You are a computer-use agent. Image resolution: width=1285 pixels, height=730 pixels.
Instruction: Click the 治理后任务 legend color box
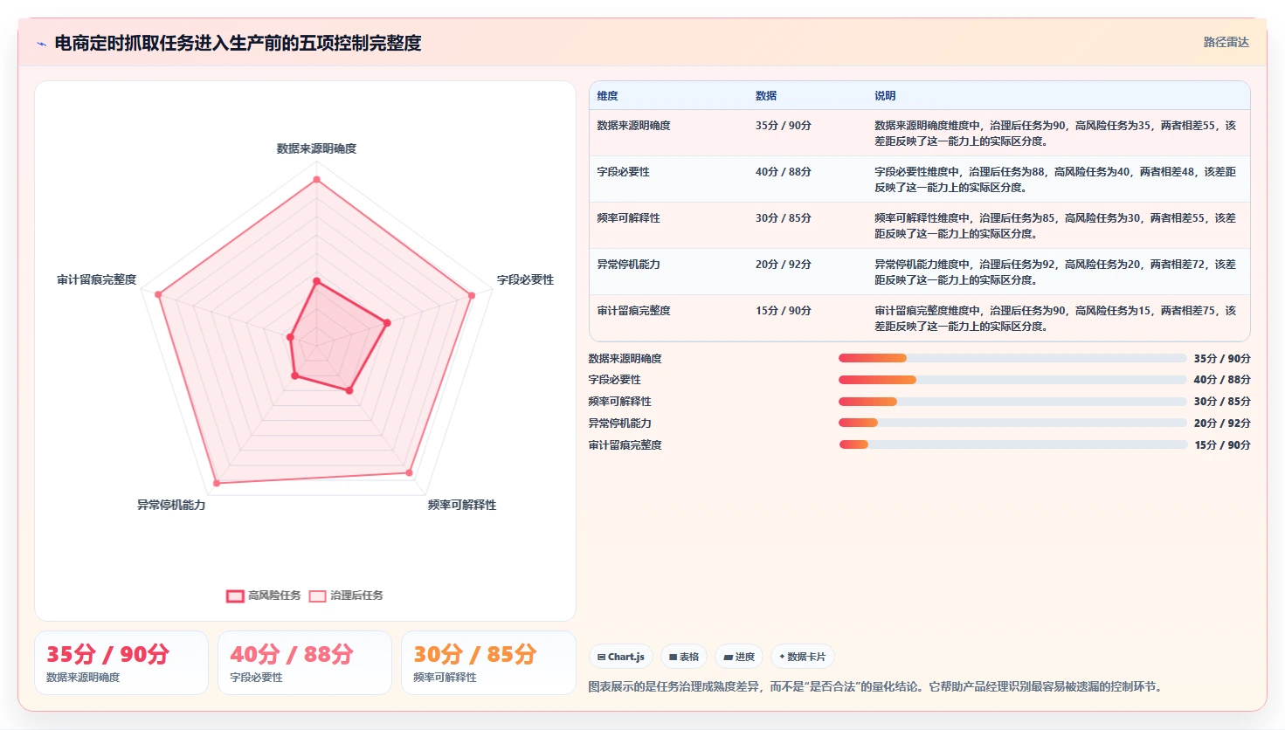318,596
